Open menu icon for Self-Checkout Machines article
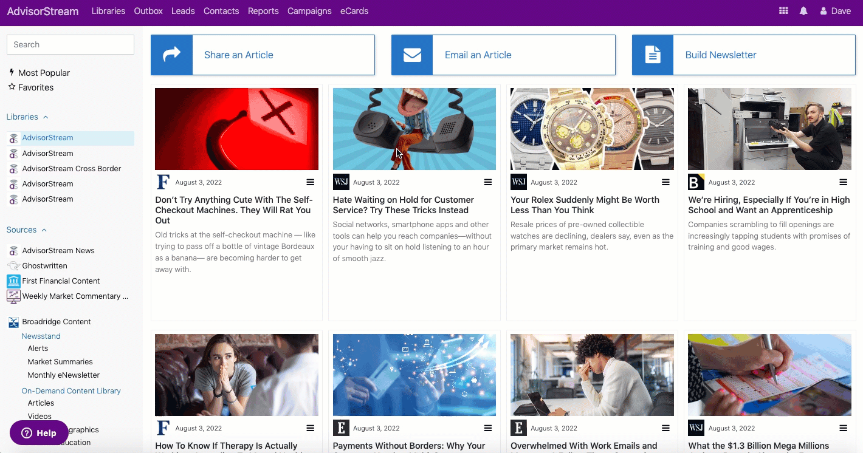Image resolution: width=863 pixels, height=453 pixels. point(311,182)
